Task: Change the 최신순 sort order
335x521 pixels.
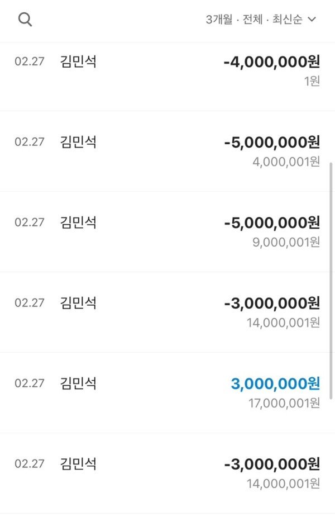Action: point(286,20)
